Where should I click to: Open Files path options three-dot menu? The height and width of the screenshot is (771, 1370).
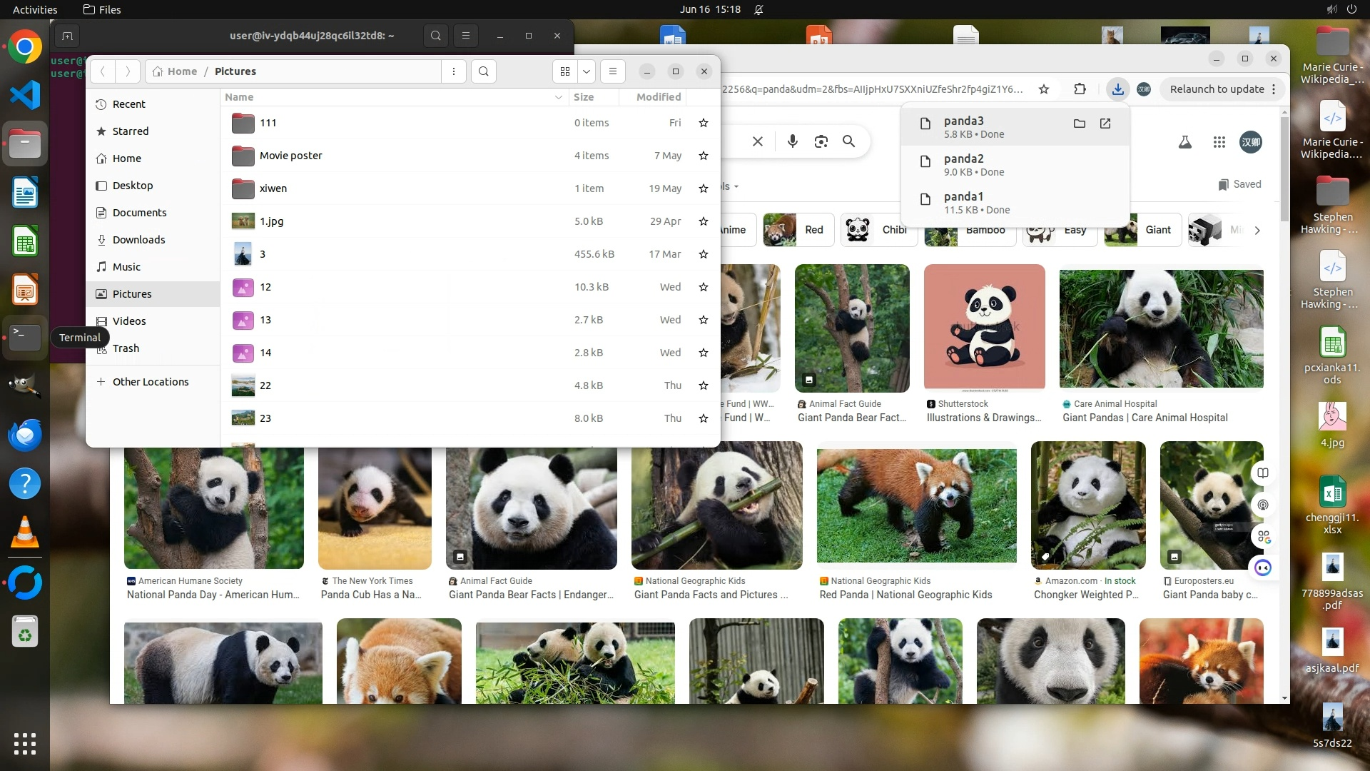(x=453, y=71)
